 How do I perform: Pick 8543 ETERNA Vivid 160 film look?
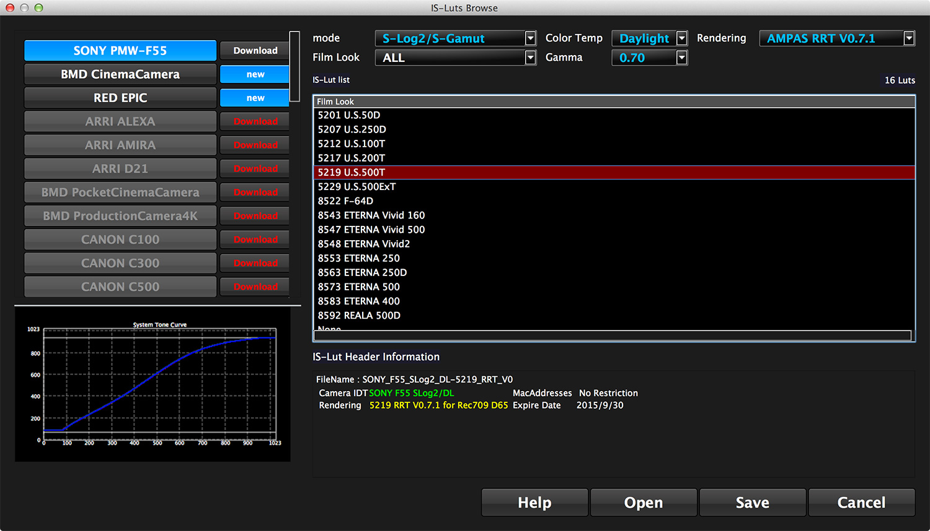pyautogui.click(x=371, y=215)
